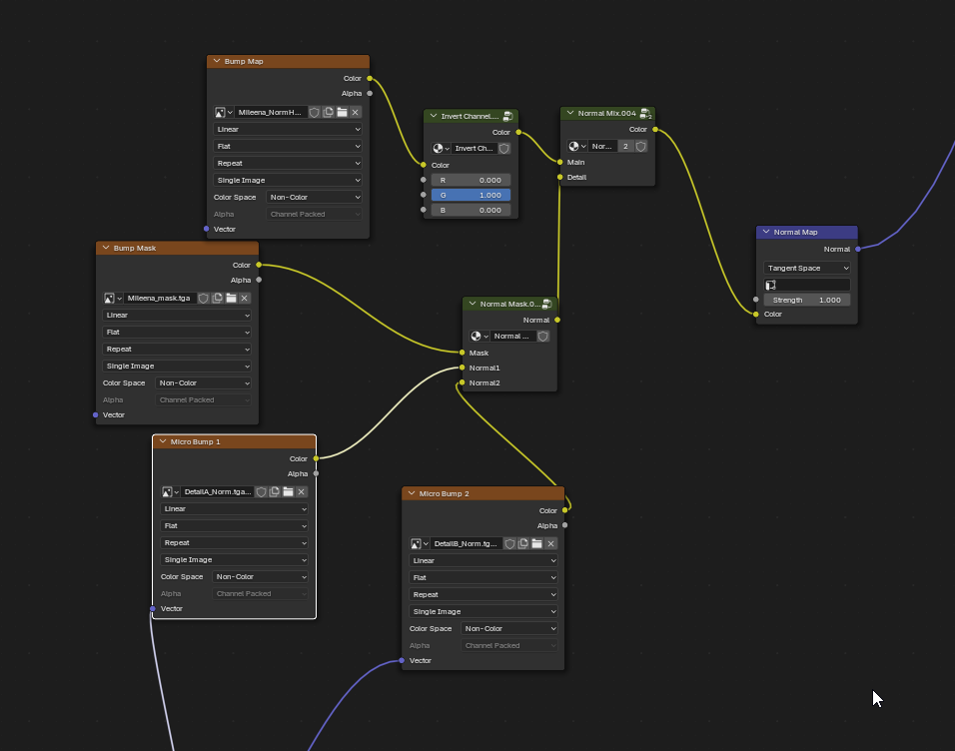Click the Normal output socket of Normal Map
The image size is (955, 751).
tap(858, 249)
